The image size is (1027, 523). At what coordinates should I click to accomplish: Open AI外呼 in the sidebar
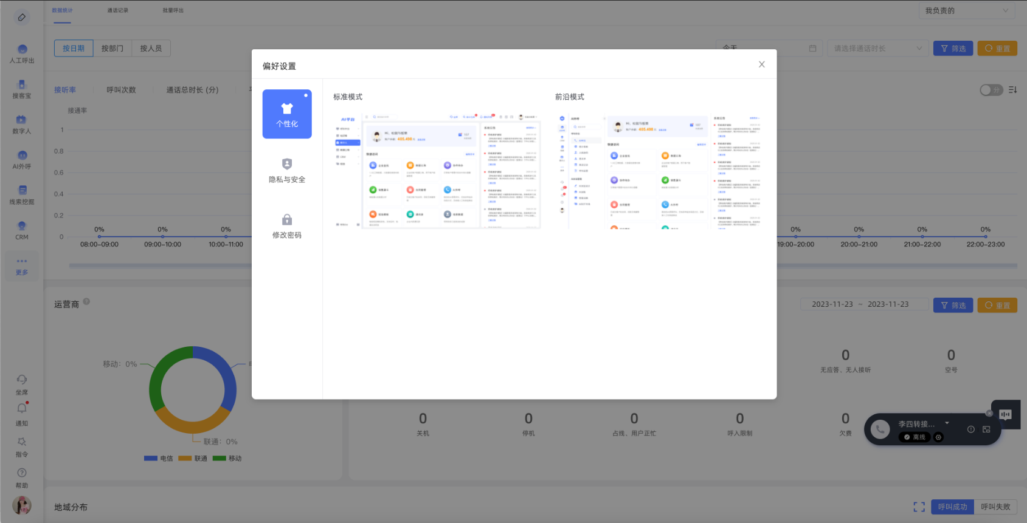(x=22, y=159)
